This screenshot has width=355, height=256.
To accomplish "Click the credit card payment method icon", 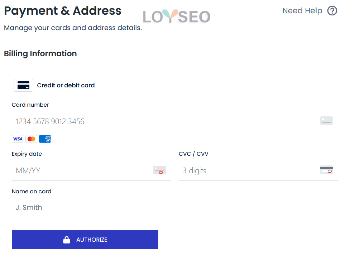I will click(x=23, y=85).
